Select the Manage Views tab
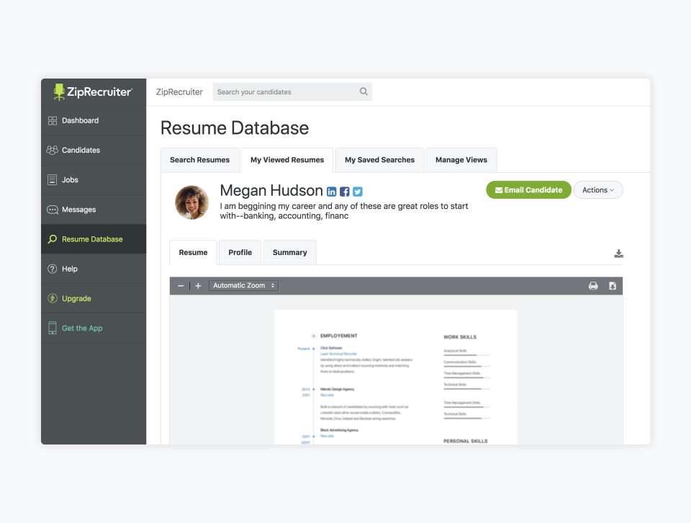691x523 pixels. pyautogui.click(x=461, y=160)
